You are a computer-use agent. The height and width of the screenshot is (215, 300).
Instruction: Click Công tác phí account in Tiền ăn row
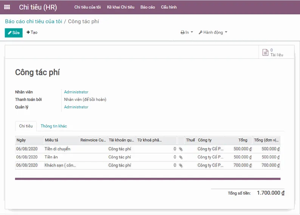pyautogui.click(x=119, y=157)
